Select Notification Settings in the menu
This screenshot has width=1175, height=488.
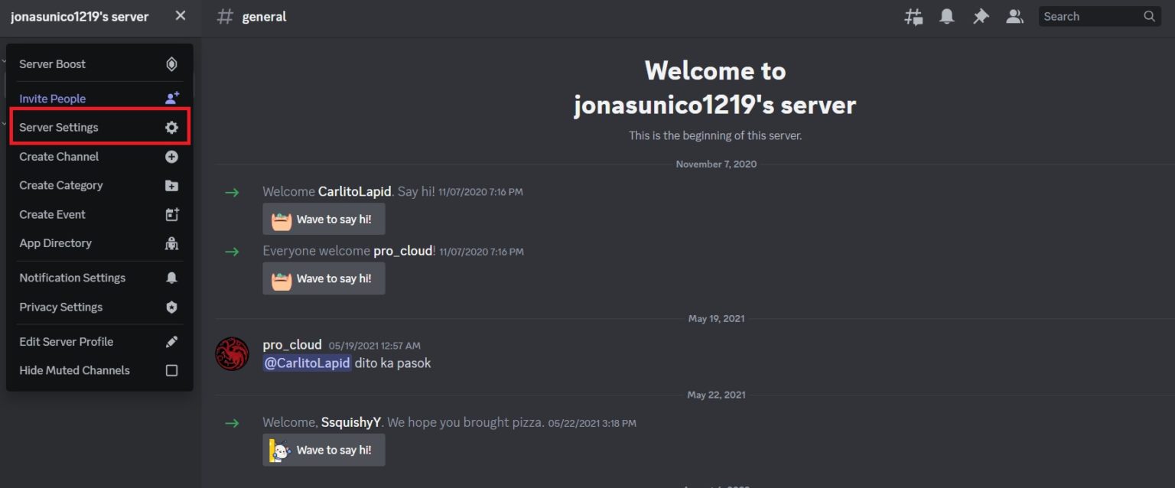(x=72, y=278)
